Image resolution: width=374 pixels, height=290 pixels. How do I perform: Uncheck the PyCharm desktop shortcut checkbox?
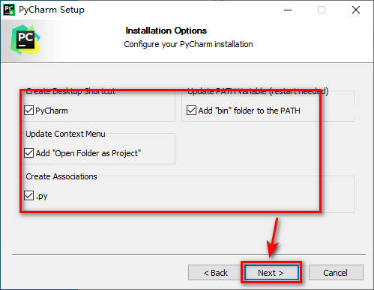(28, 111)
